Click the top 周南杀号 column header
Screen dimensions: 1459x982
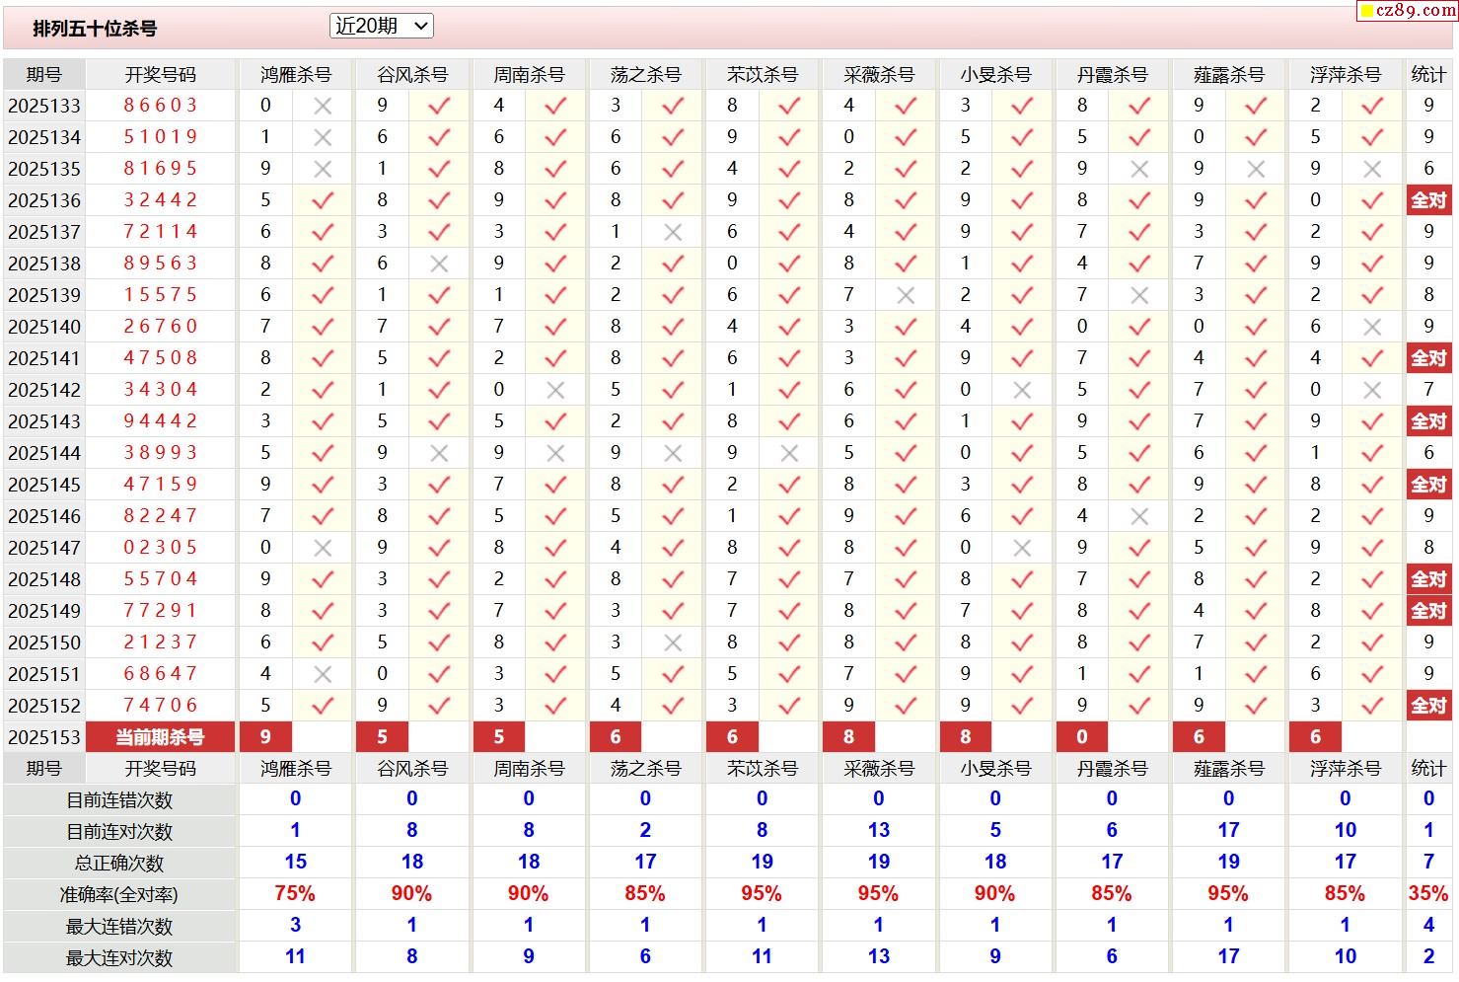click(529, 75)
